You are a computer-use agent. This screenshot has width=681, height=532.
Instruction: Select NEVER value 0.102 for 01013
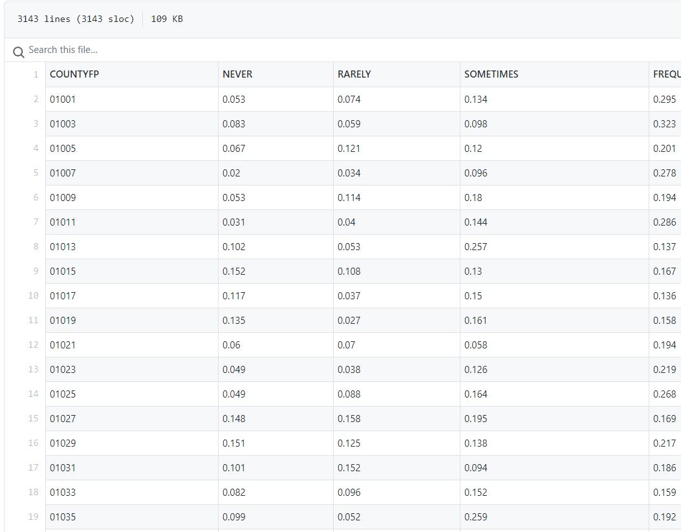tap(276, 247)
